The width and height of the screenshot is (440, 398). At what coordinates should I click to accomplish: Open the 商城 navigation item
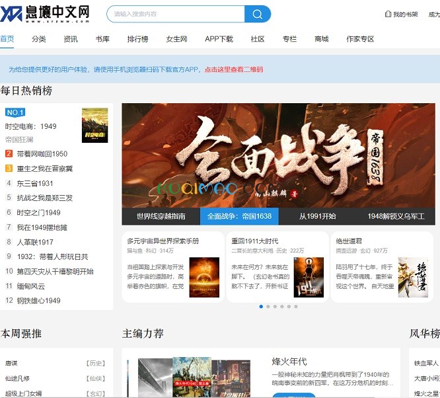click(322, 39)
